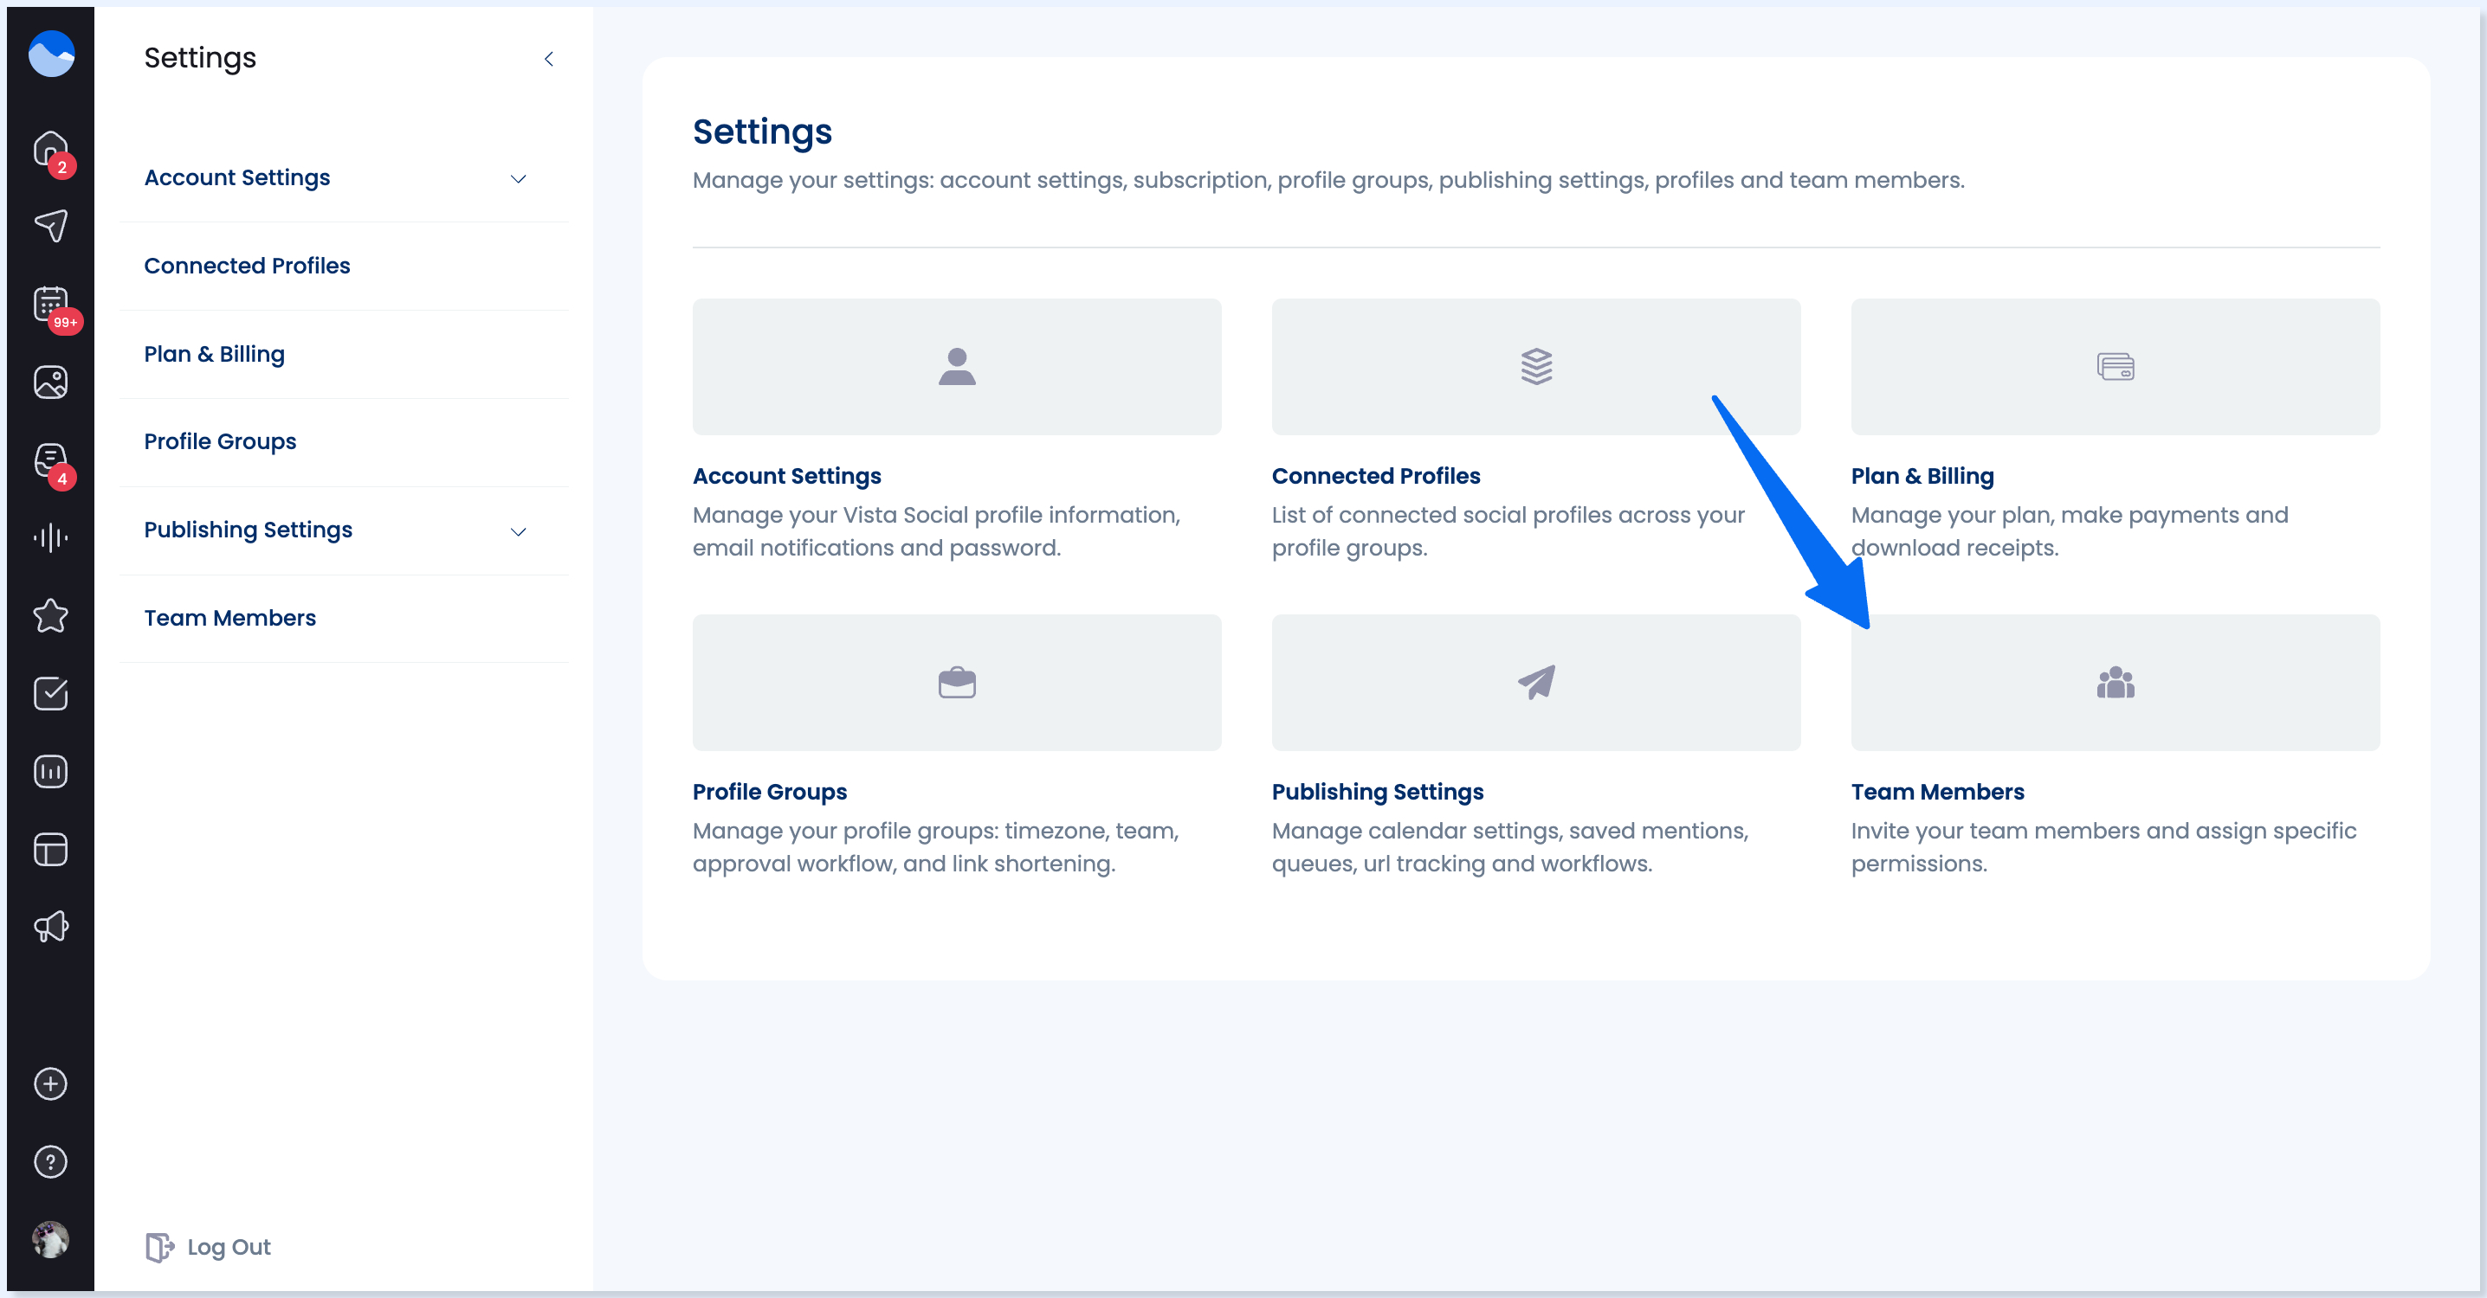Open the Account Settings card heading
The image size is (2487, 1298).
[x=787, y=476]
